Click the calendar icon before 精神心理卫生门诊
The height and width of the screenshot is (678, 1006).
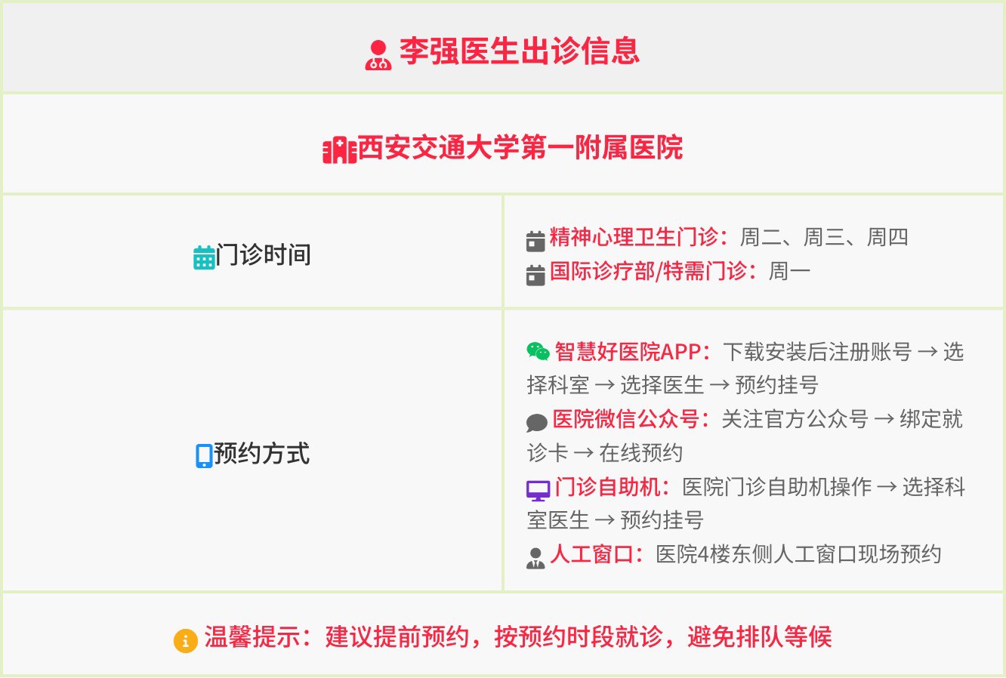(x=535, y=241)
